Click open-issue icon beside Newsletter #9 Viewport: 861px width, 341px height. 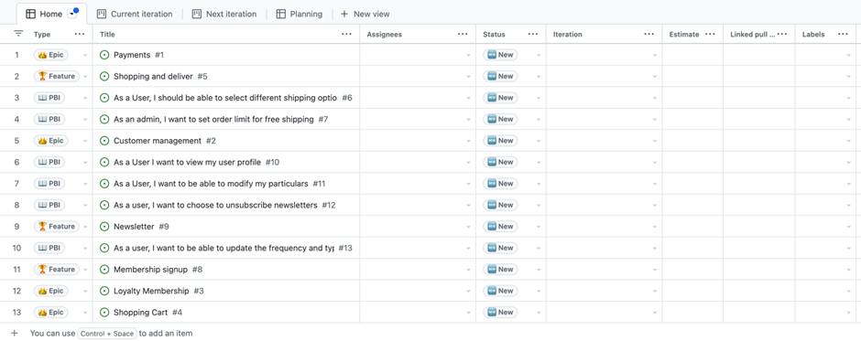coord(104,227)
